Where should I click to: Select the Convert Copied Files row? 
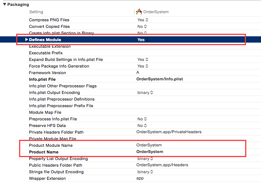click(x=144, y=26)
